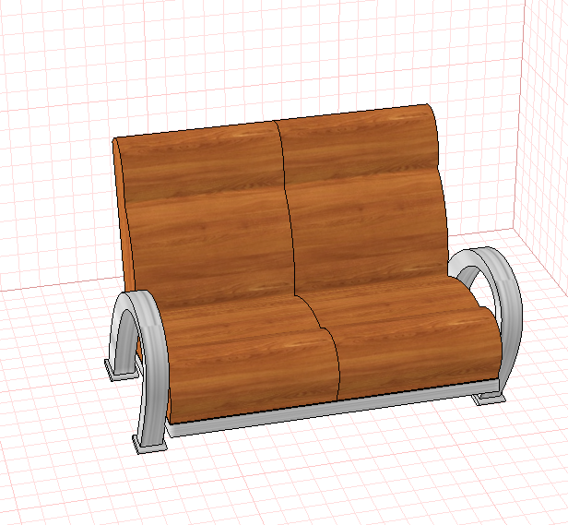Pick the left wooden seat cushion section

250,359
